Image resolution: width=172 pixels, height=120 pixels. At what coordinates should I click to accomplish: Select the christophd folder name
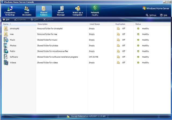pos(15,28)
